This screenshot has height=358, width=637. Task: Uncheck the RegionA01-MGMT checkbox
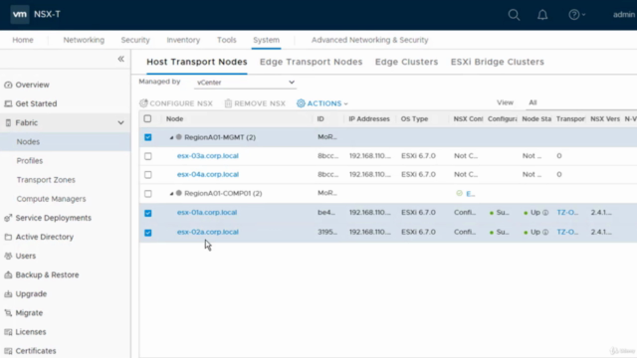148,137
